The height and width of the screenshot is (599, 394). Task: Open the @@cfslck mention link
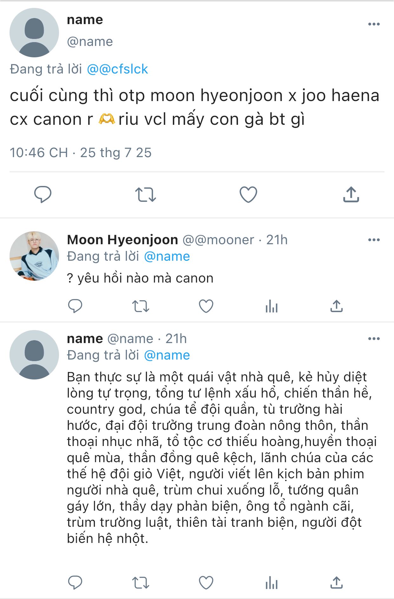117,69
